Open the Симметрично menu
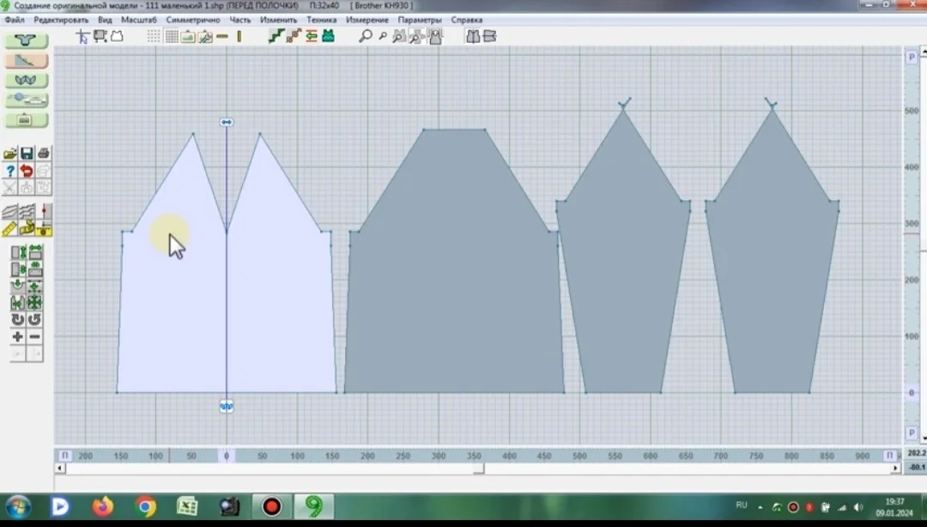This screenshot has width=927, height=527. click(193, 20)
